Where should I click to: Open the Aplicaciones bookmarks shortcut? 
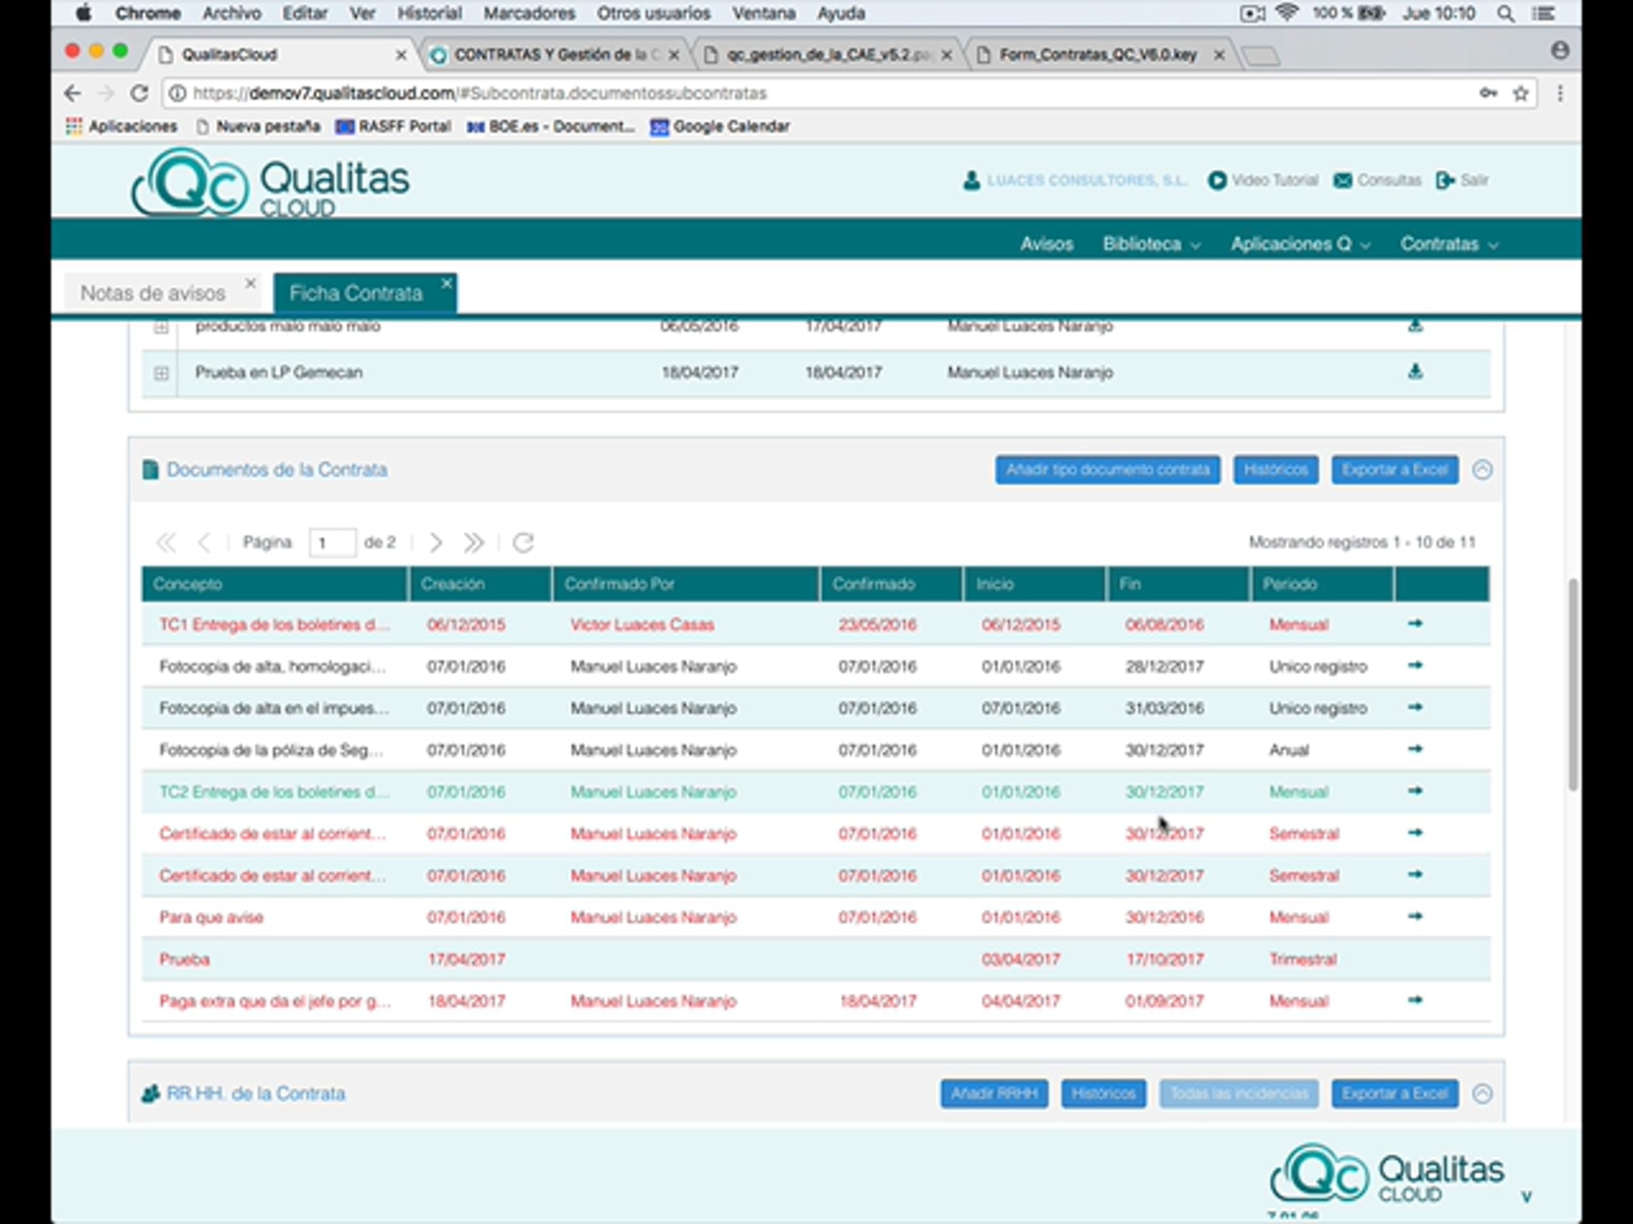[x=122, y=127]
